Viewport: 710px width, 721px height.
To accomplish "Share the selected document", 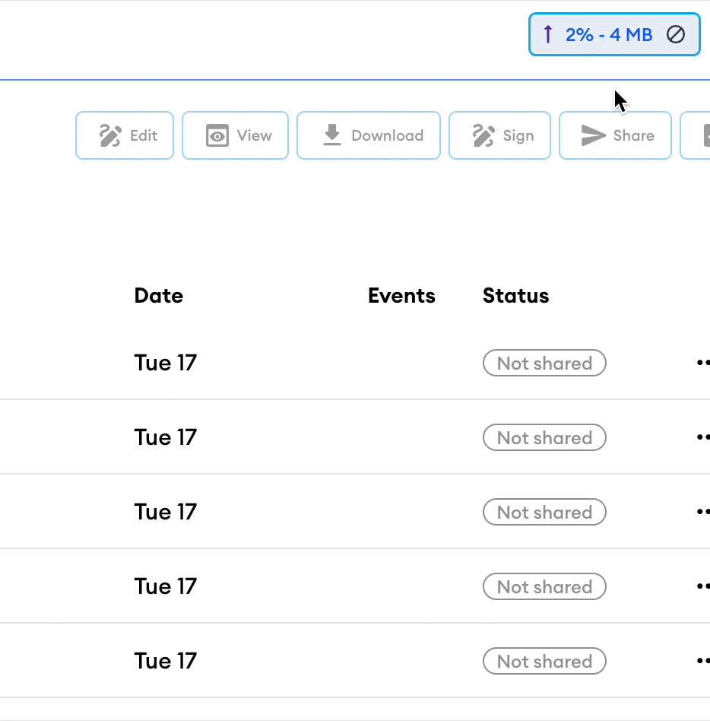I will coord(615,135).
